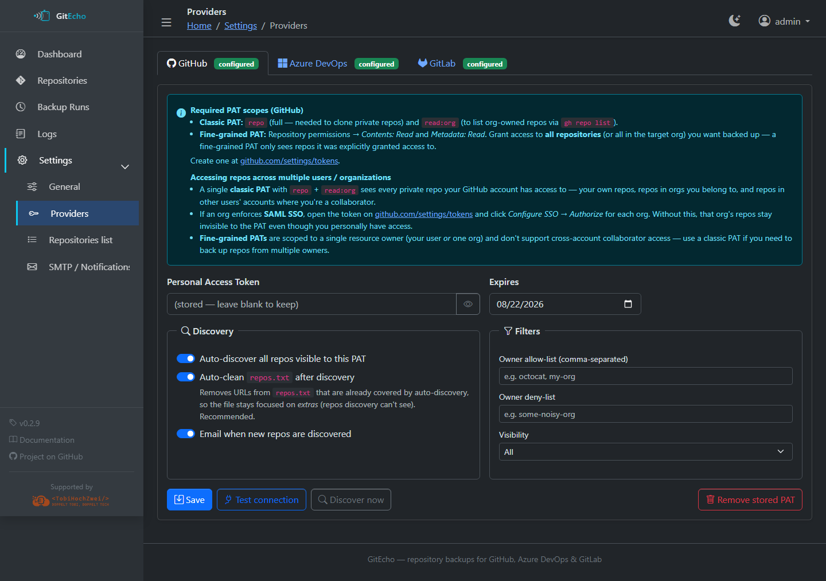Toggle Auto-clean repos.txt after discovery

[x=186, y=377]
